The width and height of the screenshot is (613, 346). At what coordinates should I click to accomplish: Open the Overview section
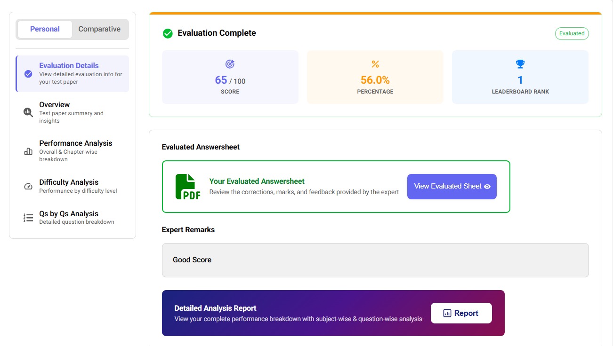pos(73,112)
